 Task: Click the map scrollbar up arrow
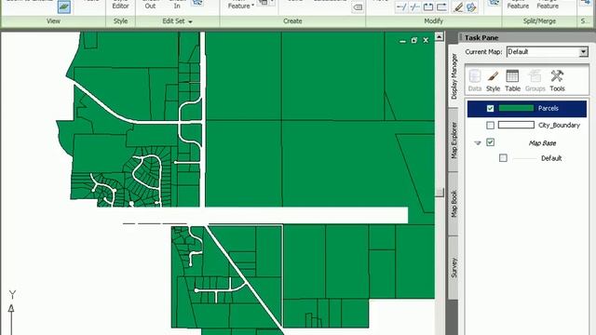439,36
